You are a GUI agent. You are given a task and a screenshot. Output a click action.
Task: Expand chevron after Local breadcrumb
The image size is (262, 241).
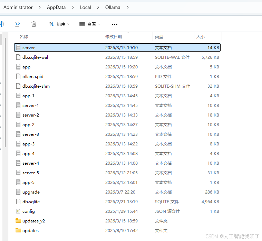click(98, 7)
